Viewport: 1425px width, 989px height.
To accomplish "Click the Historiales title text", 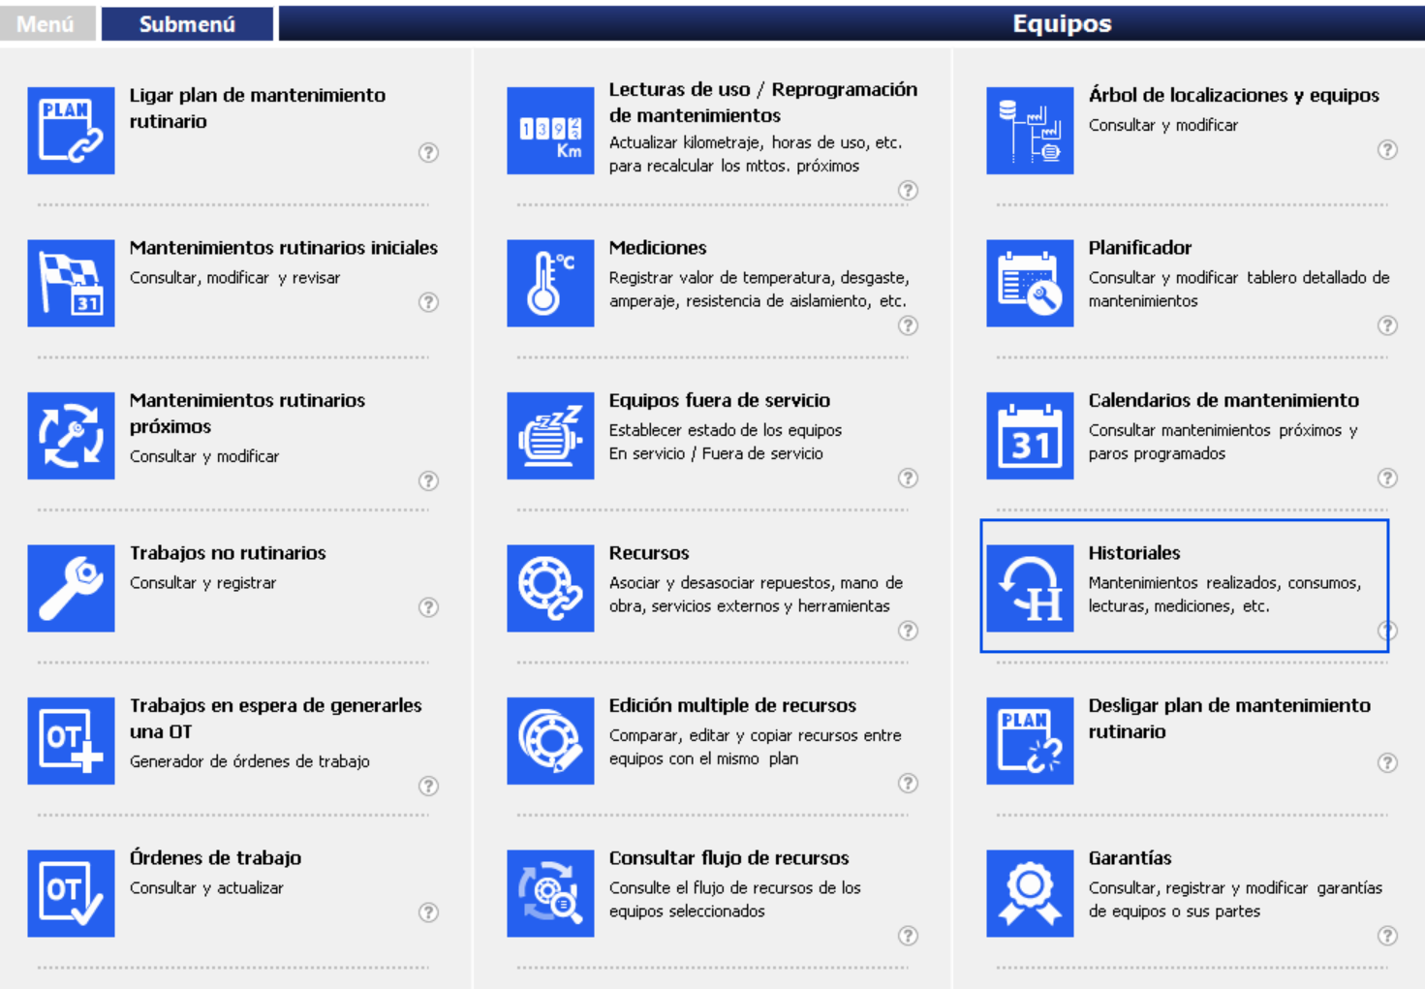I will click(x=1134, y=553).
